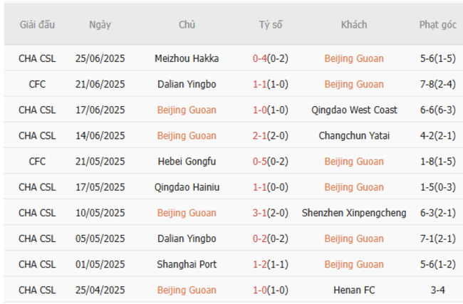
Task: Click the Tỷ số column header
Action: point(270,25)
